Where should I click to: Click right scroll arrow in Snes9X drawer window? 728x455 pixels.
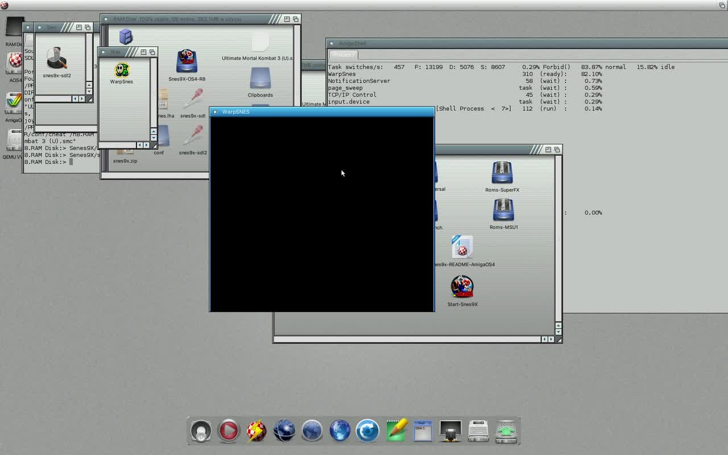pyautogui.click(x=551, y=339)
